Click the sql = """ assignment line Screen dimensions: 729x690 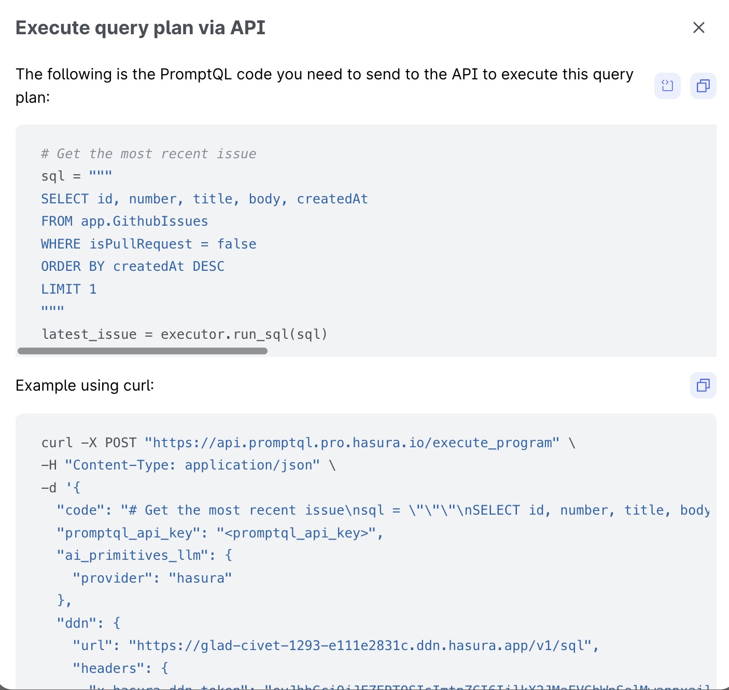click(77, 176)
